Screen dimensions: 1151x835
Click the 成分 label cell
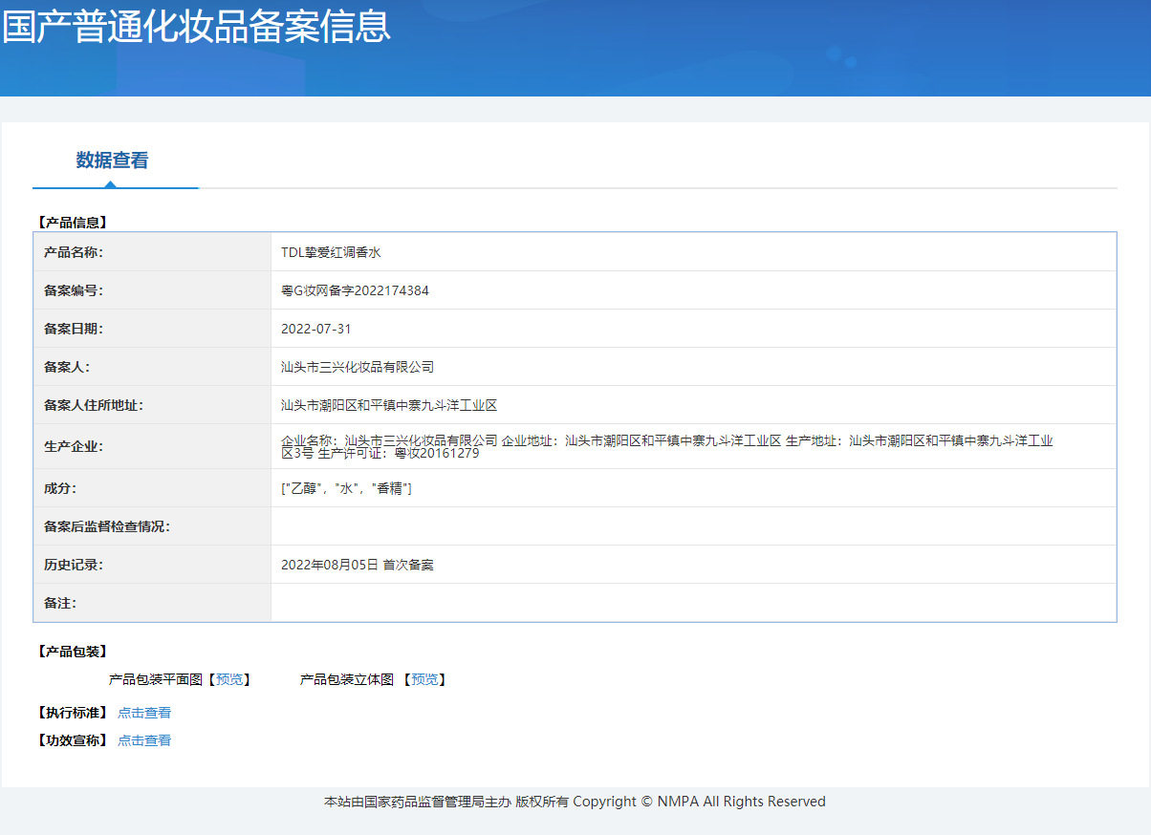tap(152, 488)
